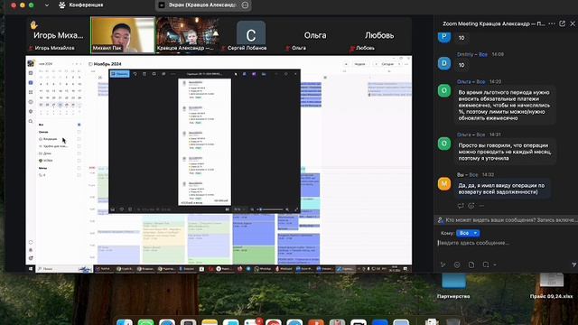Viewport: 578px width, 325px height.
Task: Expand the arrow next to the screenshot icon
Action: (495, 265)
